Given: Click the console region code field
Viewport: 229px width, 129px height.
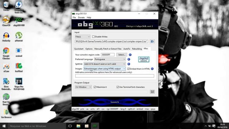Looking at the screenshot, I should (x=108, y=55).
